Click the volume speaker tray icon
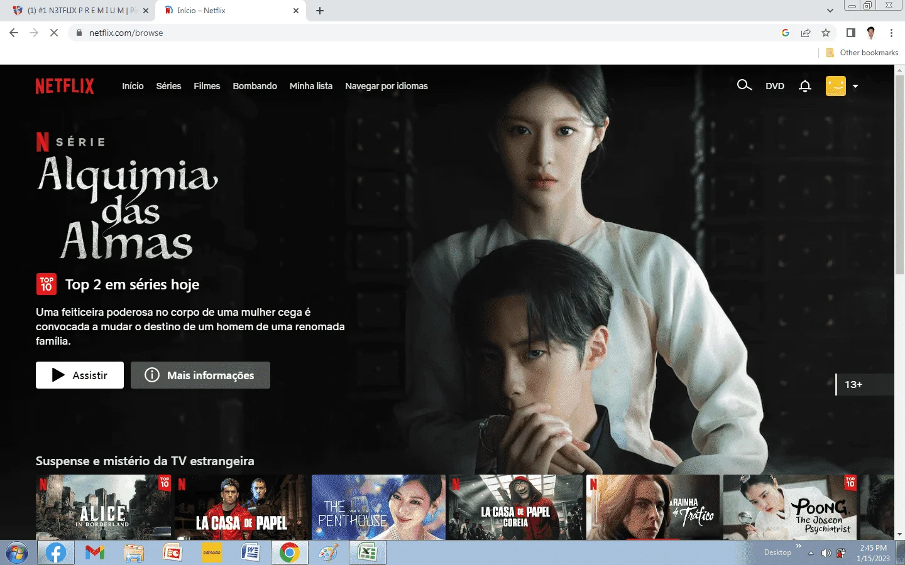905x565 pixels. (826, 553)
